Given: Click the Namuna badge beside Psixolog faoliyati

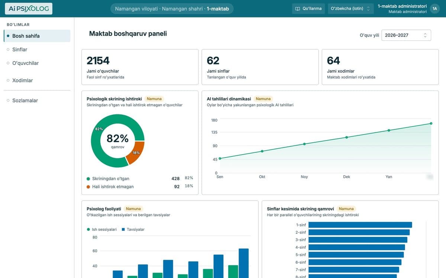Looking at the screenshot, I should click(x=133, y=209).
